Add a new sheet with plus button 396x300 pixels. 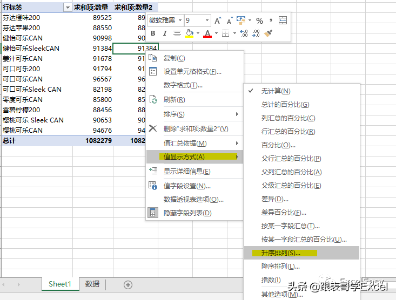point(128,285)
